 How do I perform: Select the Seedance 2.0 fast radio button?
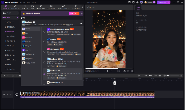[44, 62]
